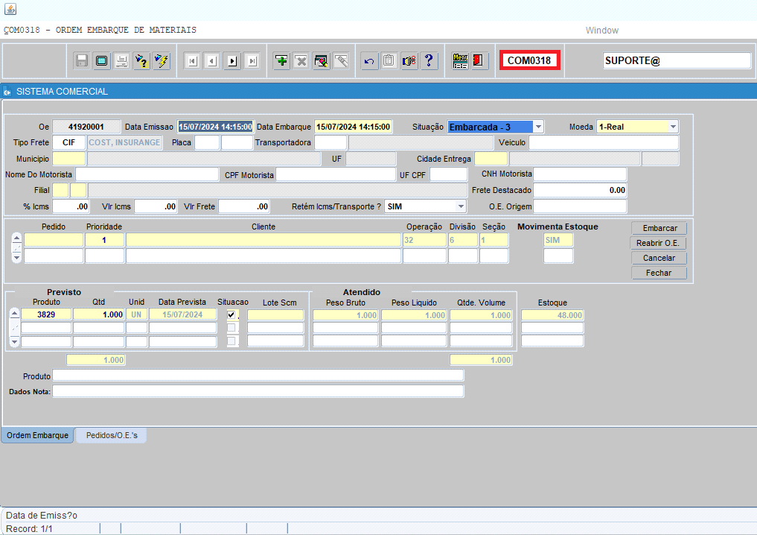This screenshot has height=535, width=757.
Task: Open the Moeda dropdown showing 1-Real
Action: click(673, 127)
